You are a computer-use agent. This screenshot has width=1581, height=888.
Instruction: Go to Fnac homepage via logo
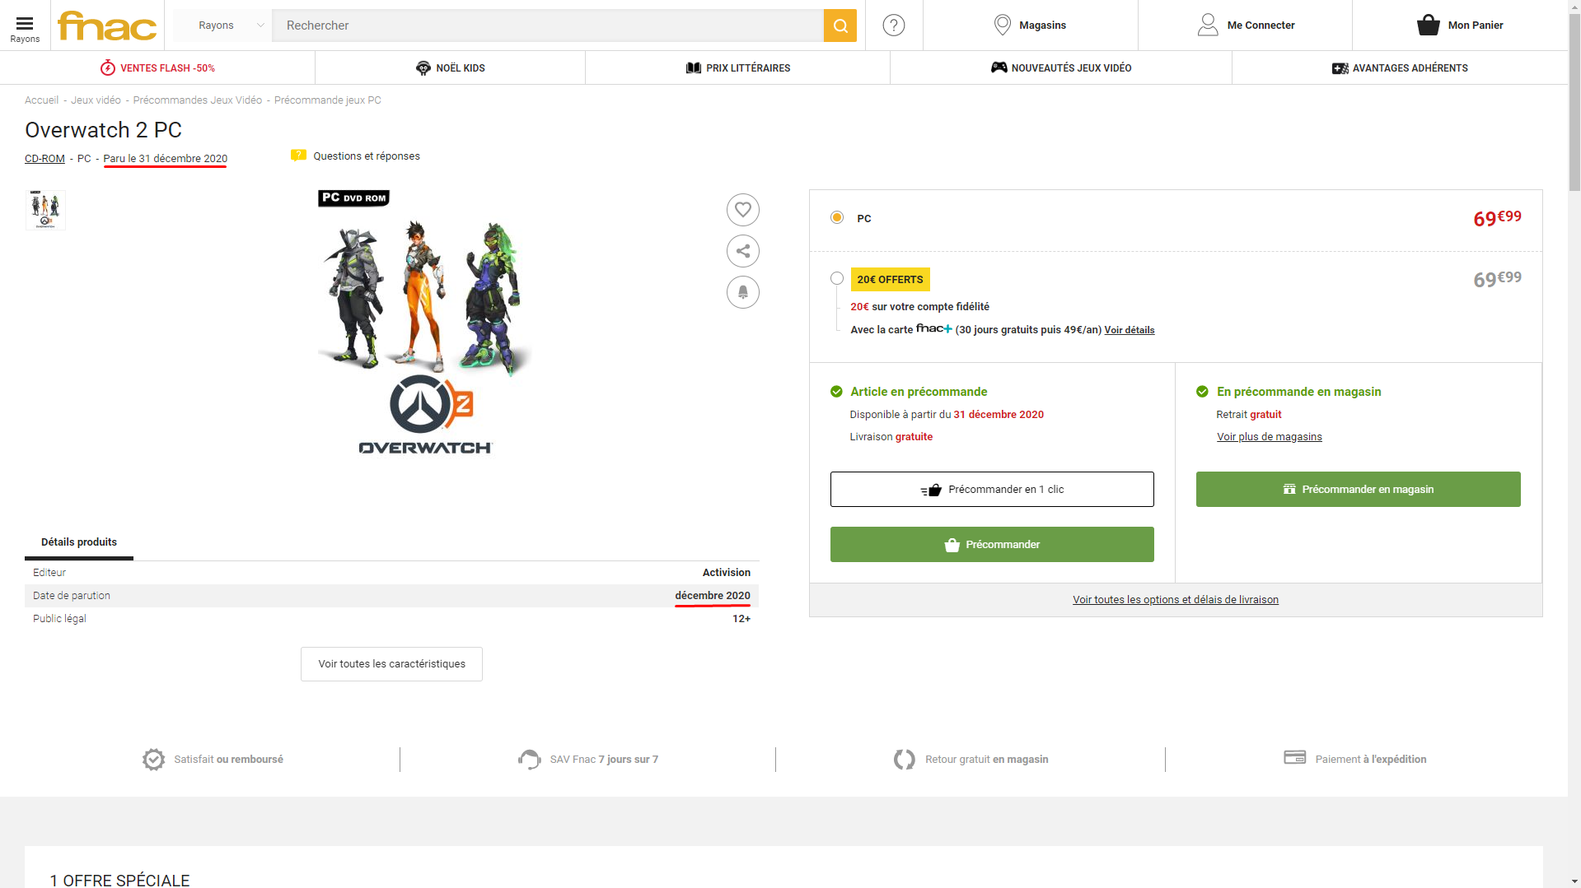tap(107, 26)
